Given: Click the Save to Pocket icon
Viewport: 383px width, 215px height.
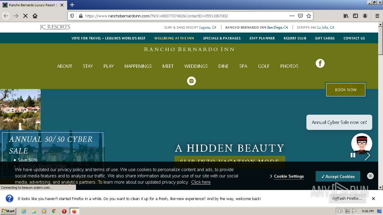Looking at the screenshot, I should [x=300, y=16].
